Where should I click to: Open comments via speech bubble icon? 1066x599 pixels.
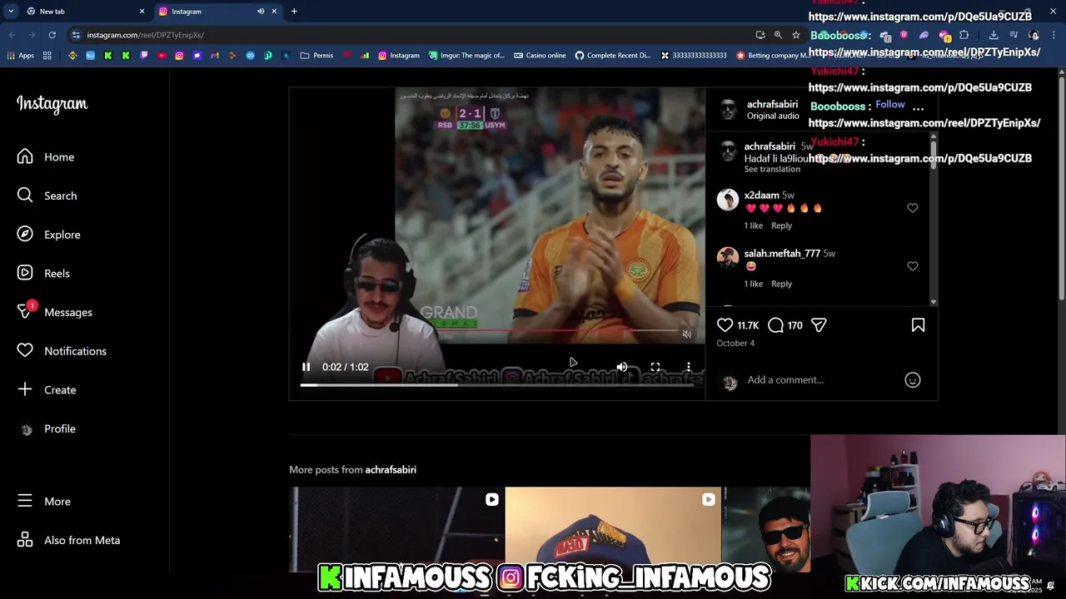775,325
